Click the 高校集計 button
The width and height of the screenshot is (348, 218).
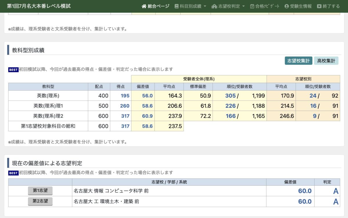click(326, 61)
